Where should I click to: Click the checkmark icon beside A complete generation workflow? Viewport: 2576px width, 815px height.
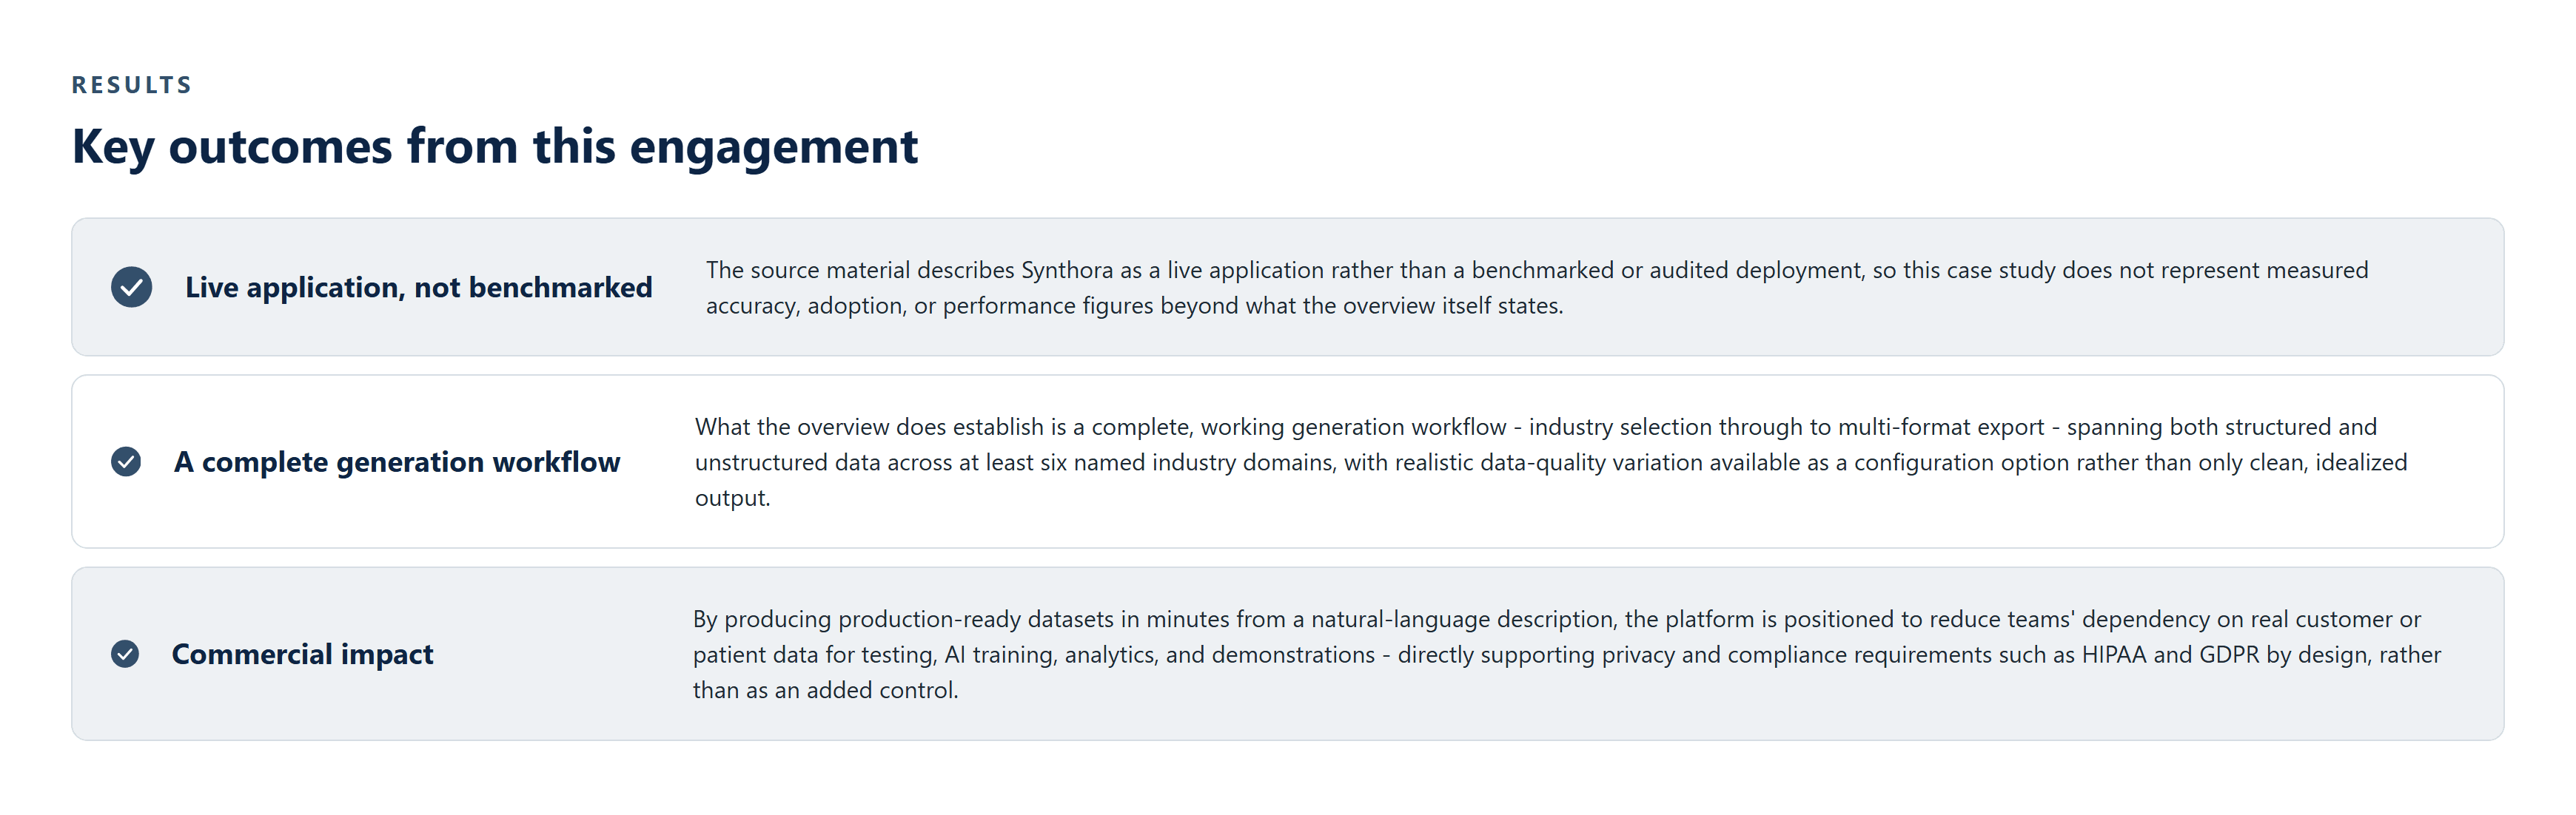(126, 461)
